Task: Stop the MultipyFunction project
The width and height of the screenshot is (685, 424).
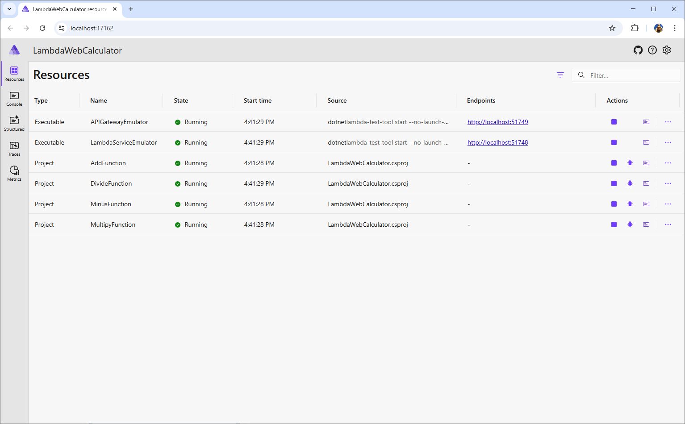Action: 614,224
